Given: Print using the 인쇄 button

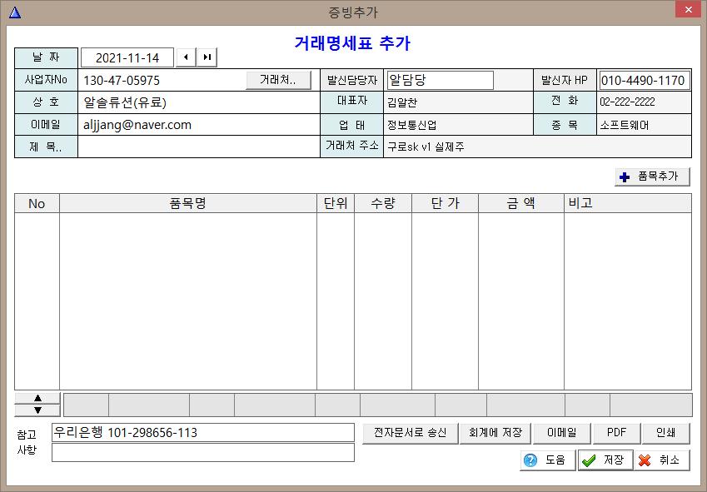Looking at the screenshot, I should point(666,433).
